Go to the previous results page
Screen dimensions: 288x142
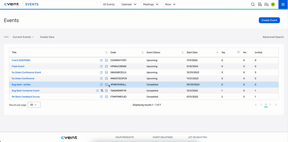[261, 105]
